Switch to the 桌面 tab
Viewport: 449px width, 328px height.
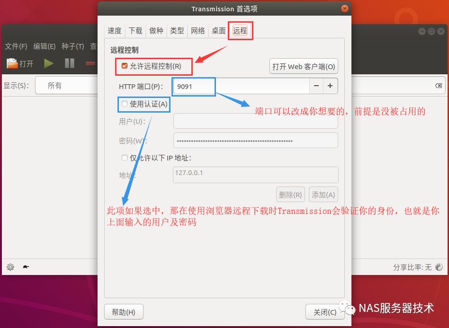pyautogui.click(x=219, y=31)
